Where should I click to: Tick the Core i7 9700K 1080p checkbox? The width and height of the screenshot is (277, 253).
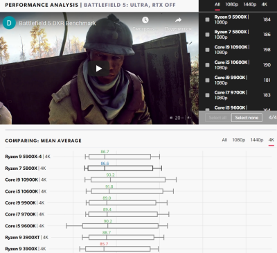pyautogui.click(x=207, y=95)
